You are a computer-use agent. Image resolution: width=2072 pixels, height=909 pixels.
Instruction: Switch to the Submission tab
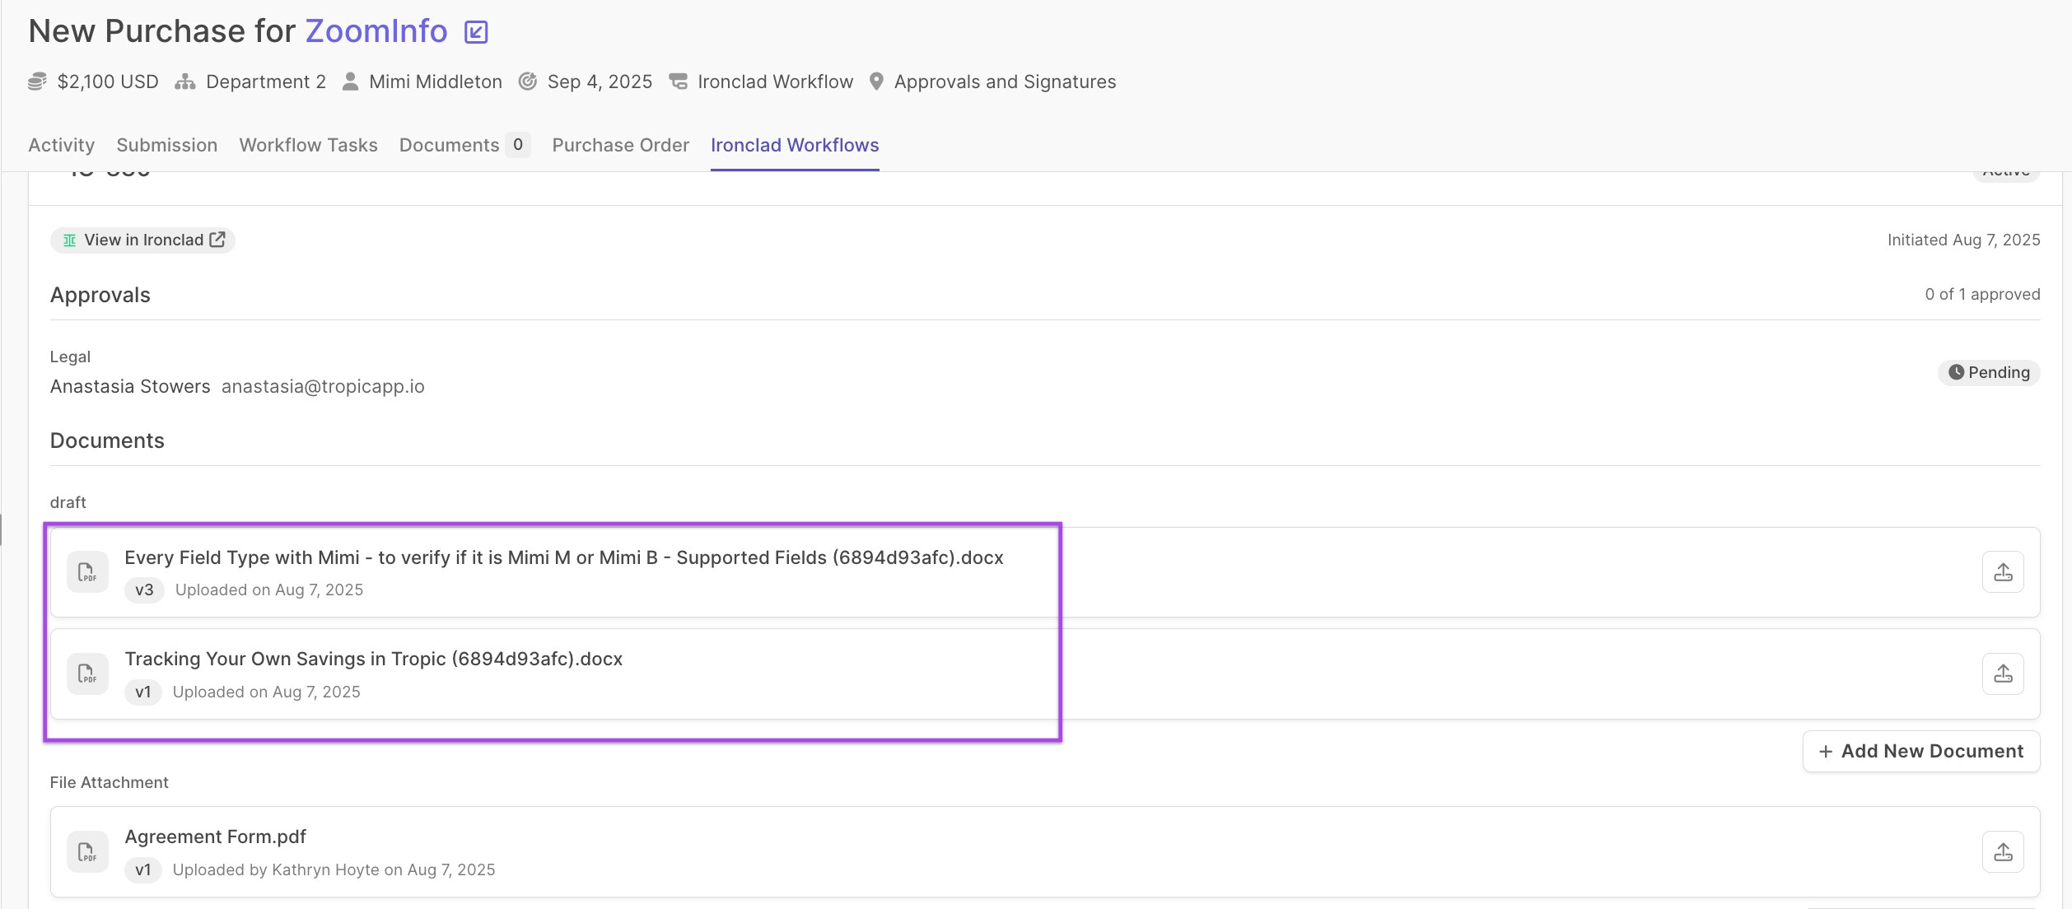coord(167,145)
